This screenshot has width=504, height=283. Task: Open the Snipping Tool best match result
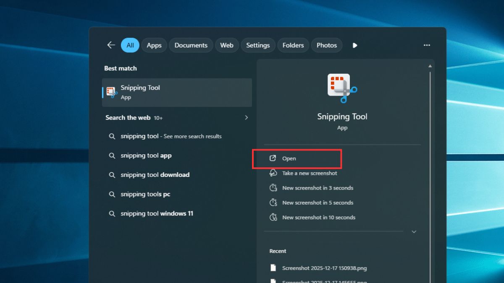point(177,92)
